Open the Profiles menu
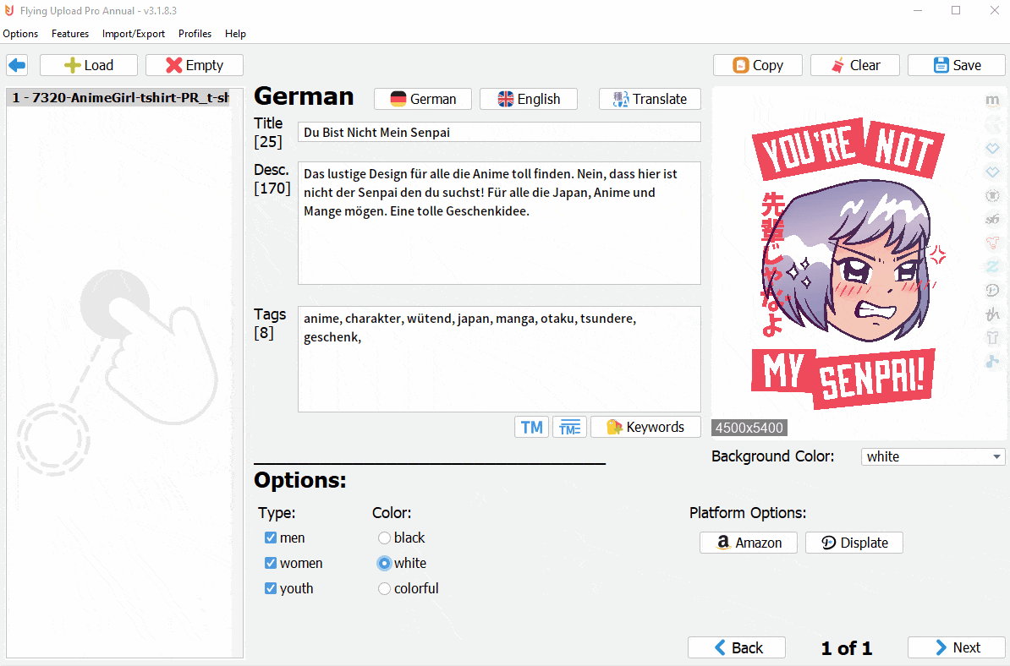1010x666 pixels. point(195,34)
